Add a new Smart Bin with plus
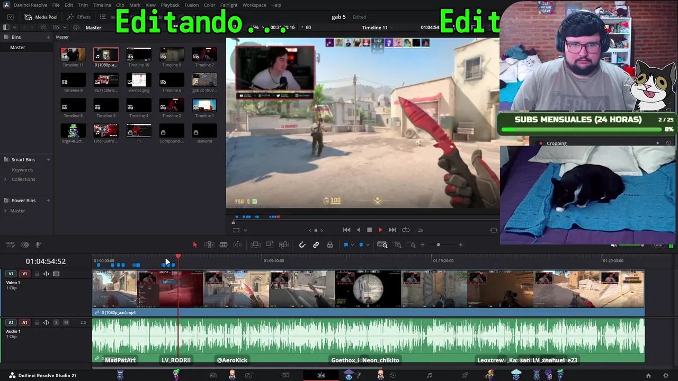The height and width of the screenshot is (381, 678). [48, 159]
